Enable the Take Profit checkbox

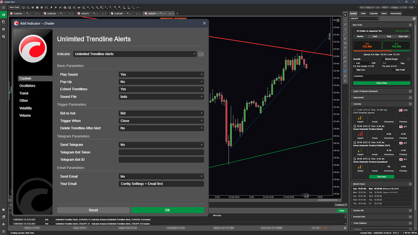393,70
